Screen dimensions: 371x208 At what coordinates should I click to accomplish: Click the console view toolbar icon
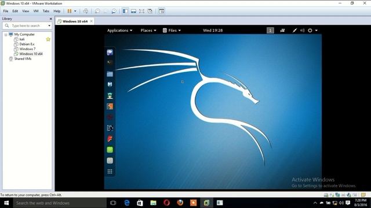click(162, 11)
